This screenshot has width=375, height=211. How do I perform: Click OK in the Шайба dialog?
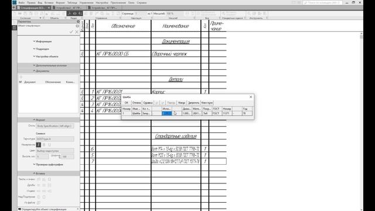point(127,103)
